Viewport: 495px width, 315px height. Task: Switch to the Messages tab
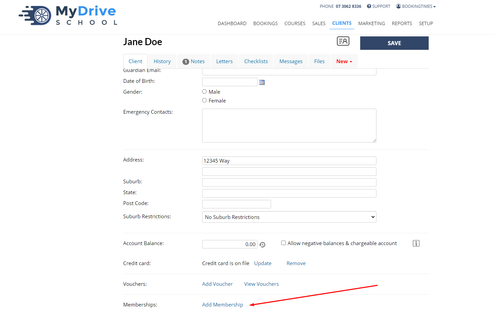pos(291,61)
